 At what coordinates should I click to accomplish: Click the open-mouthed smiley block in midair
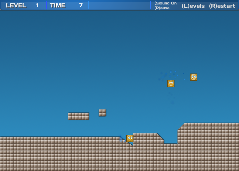point(171,84)
